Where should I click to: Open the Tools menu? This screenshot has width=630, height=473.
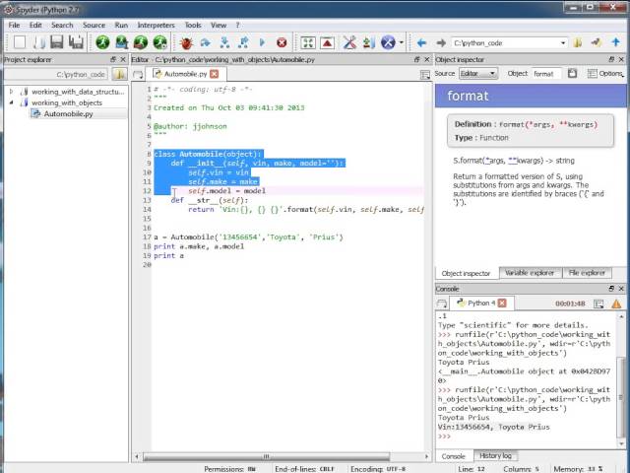193,25
